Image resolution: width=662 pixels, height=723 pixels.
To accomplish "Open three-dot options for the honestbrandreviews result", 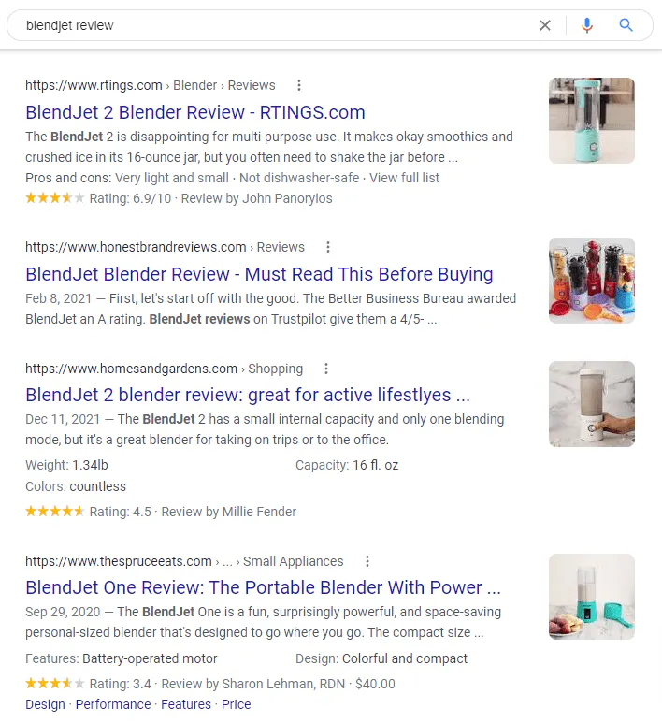I will (x=328, y=247).
